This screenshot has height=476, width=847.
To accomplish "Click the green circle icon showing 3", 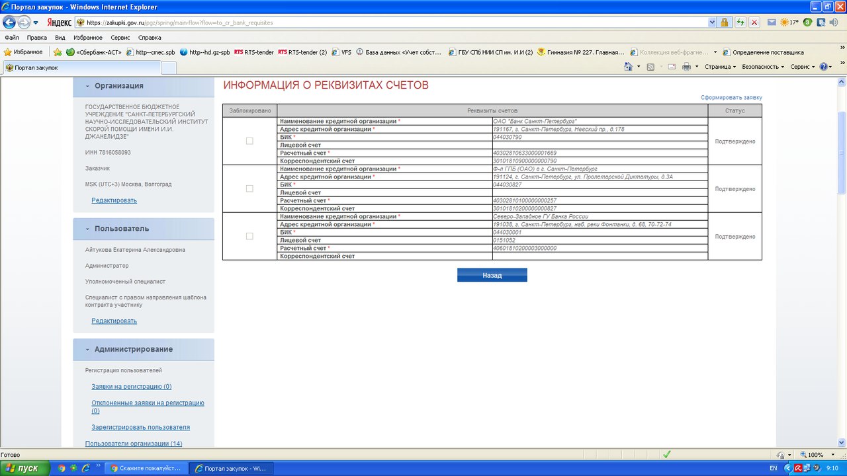I will tap(807, 22).
